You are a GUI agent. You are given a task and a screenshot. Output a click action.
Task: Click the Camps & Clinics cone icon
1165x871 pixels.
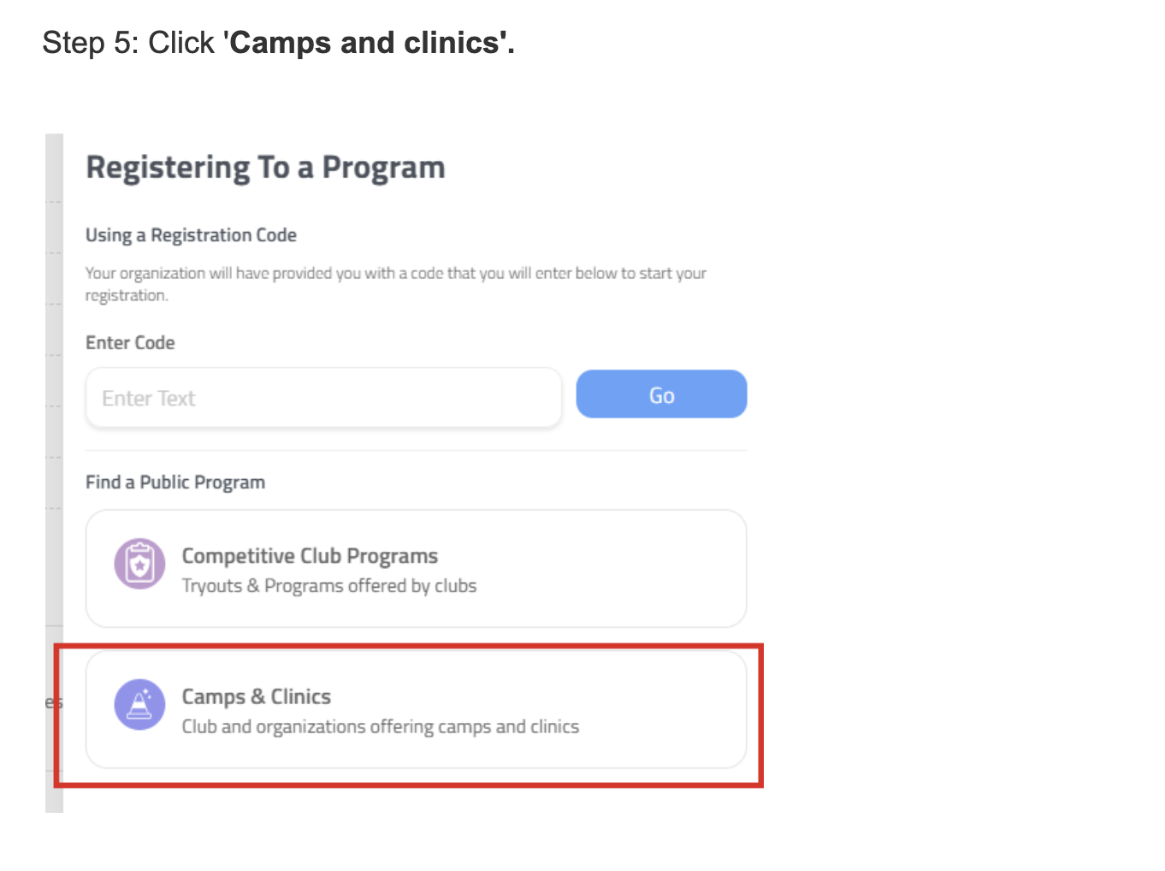click(139, 704)
